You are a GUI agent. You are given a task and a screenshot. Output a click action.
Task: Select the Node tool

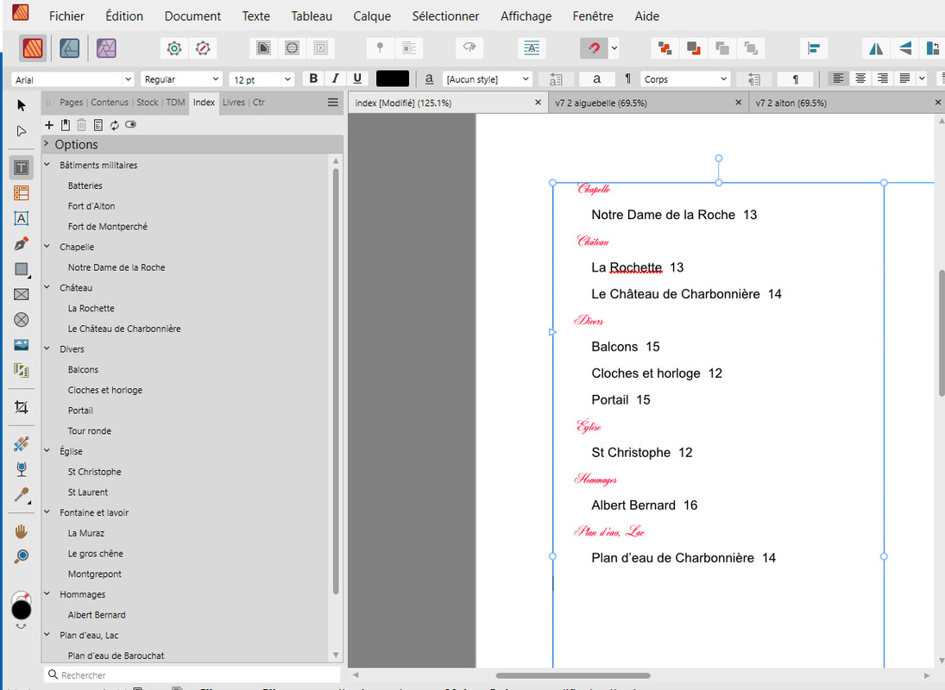pos(22,131)
